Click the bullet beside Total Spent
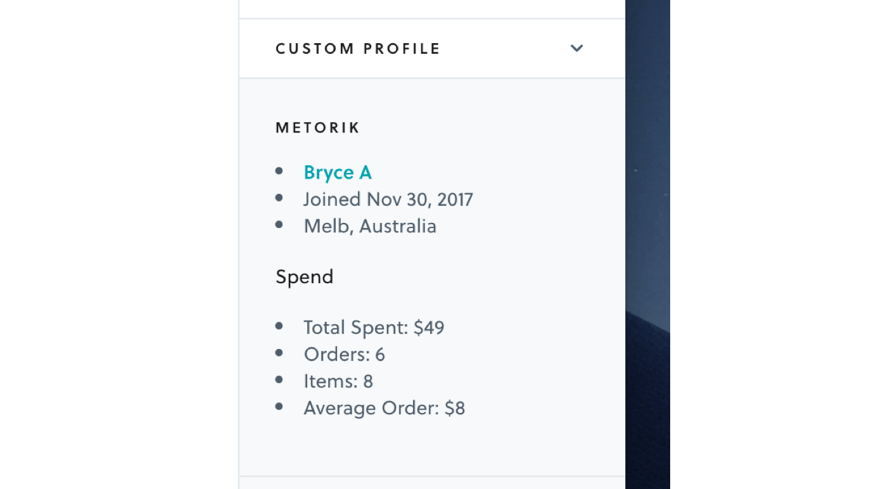This screenshot has height=489, width=883. (x=279, y=326)
